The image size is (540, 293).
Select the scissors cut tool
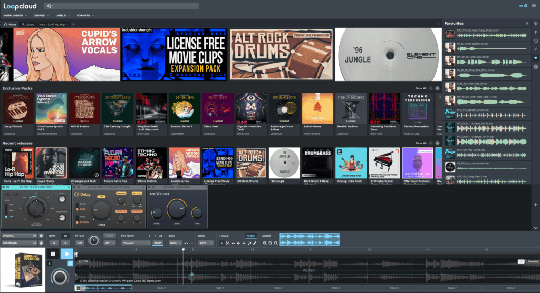point(227,243)
